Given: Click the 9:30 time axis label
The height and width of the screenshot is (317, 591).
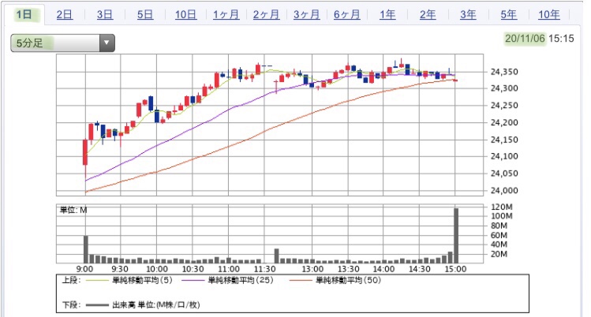Looking at the screenshot, I should coord(120,269).
